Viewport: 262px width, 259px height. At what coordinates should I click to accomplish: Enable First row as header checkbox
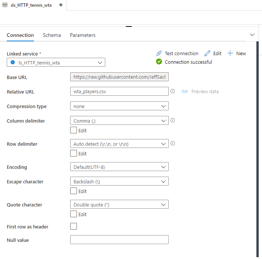pyautogui.click(x=74, y=226)
